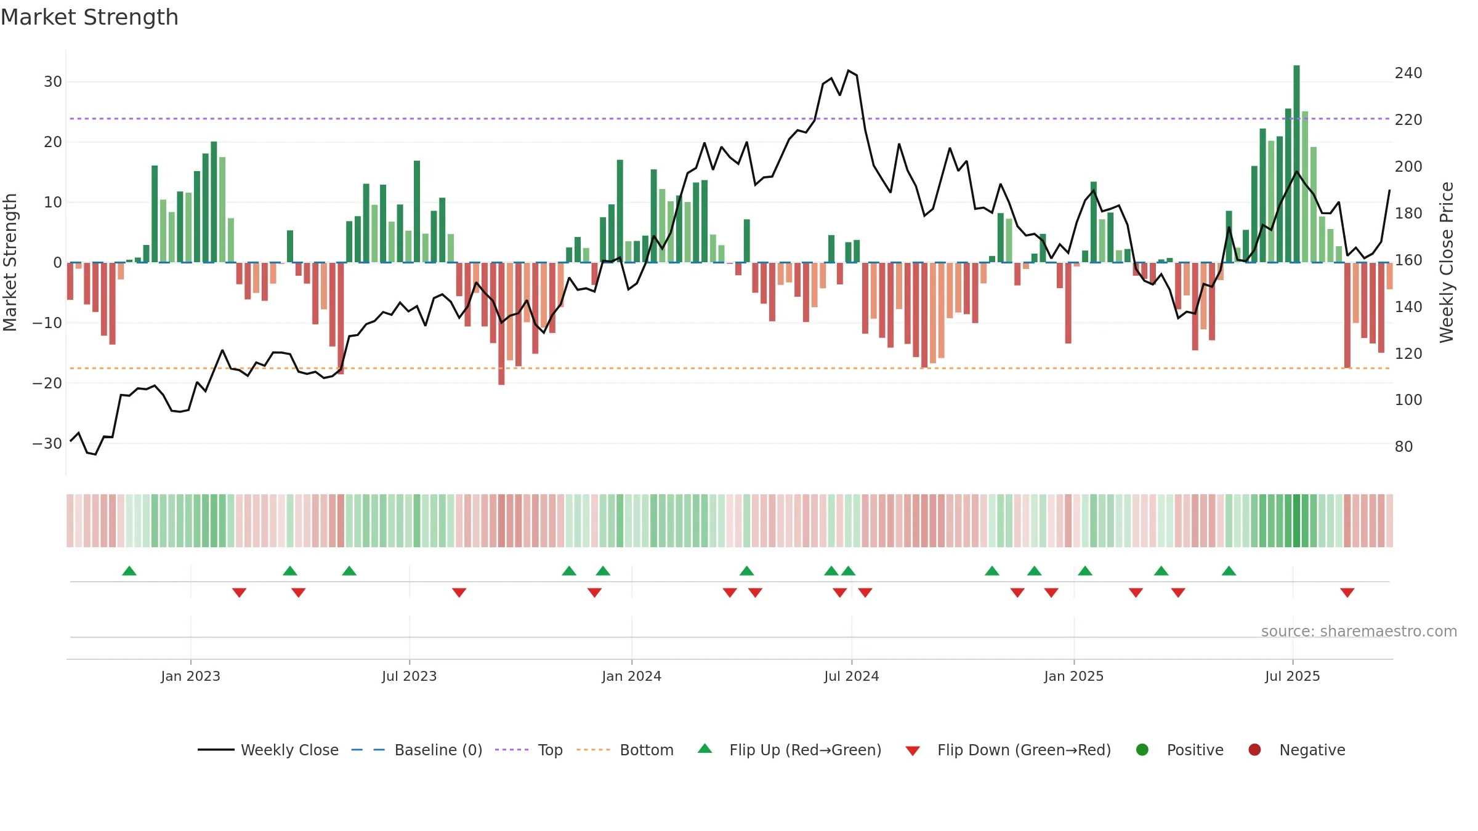Select the only flip-down marker after Jul 2025
Image resolution: width=1478 pixels, height=831 pixels.
point(1347,592)
